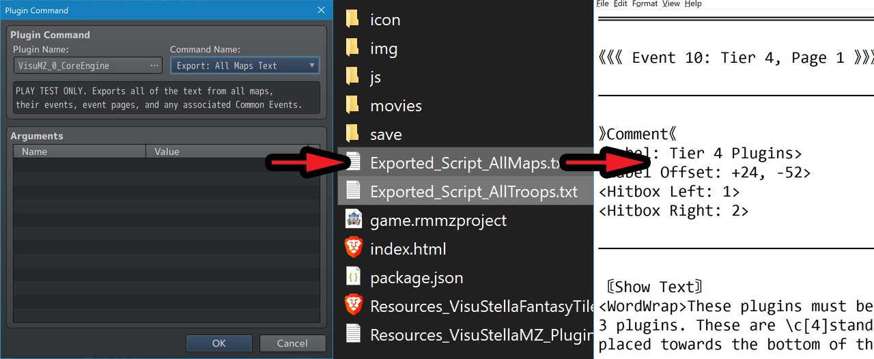Viewport: 874px width, 359px height.
Task: Close the Plugin Command dialog
Action: [x=321, y=10]
